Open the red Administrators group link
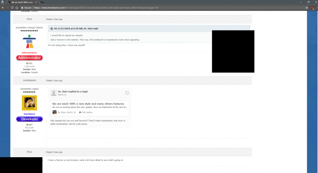Screen dimensions: 318x173 29,53
